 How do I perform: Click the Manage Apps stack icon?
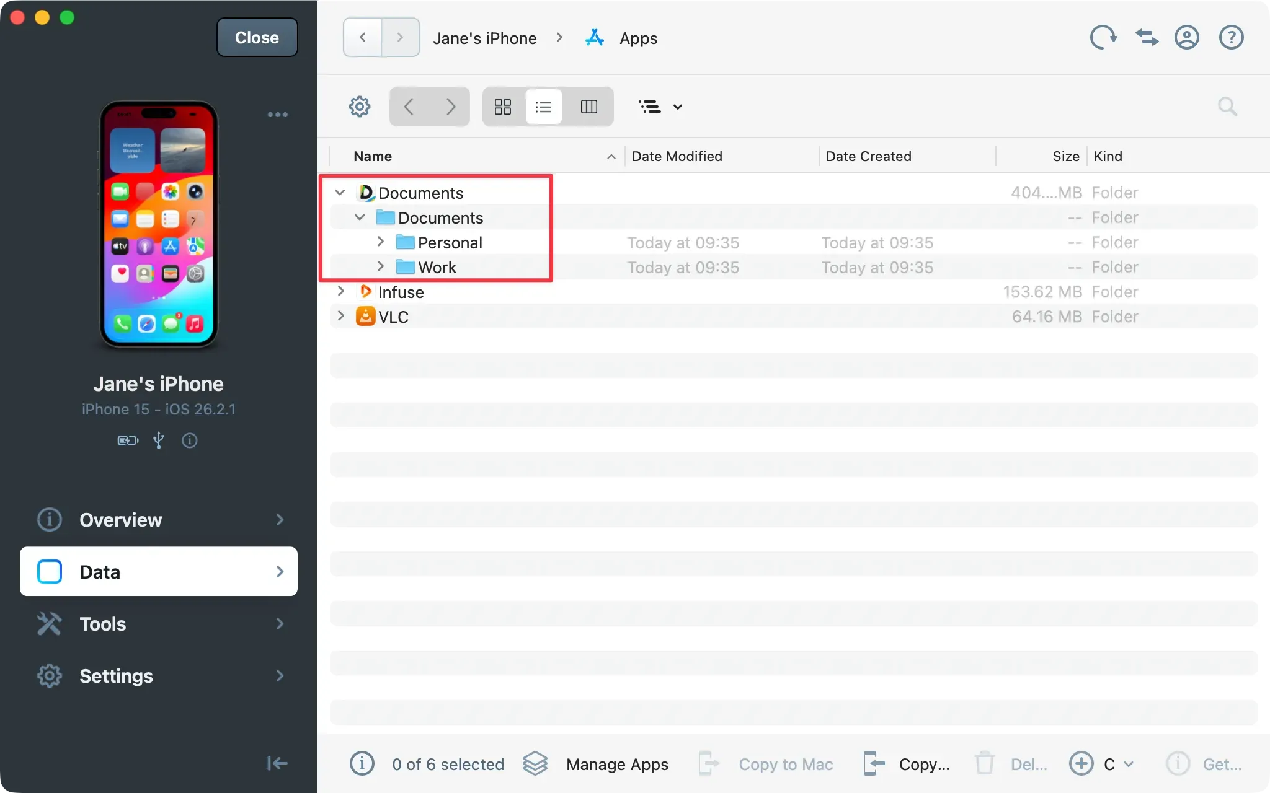coord(535,763)
